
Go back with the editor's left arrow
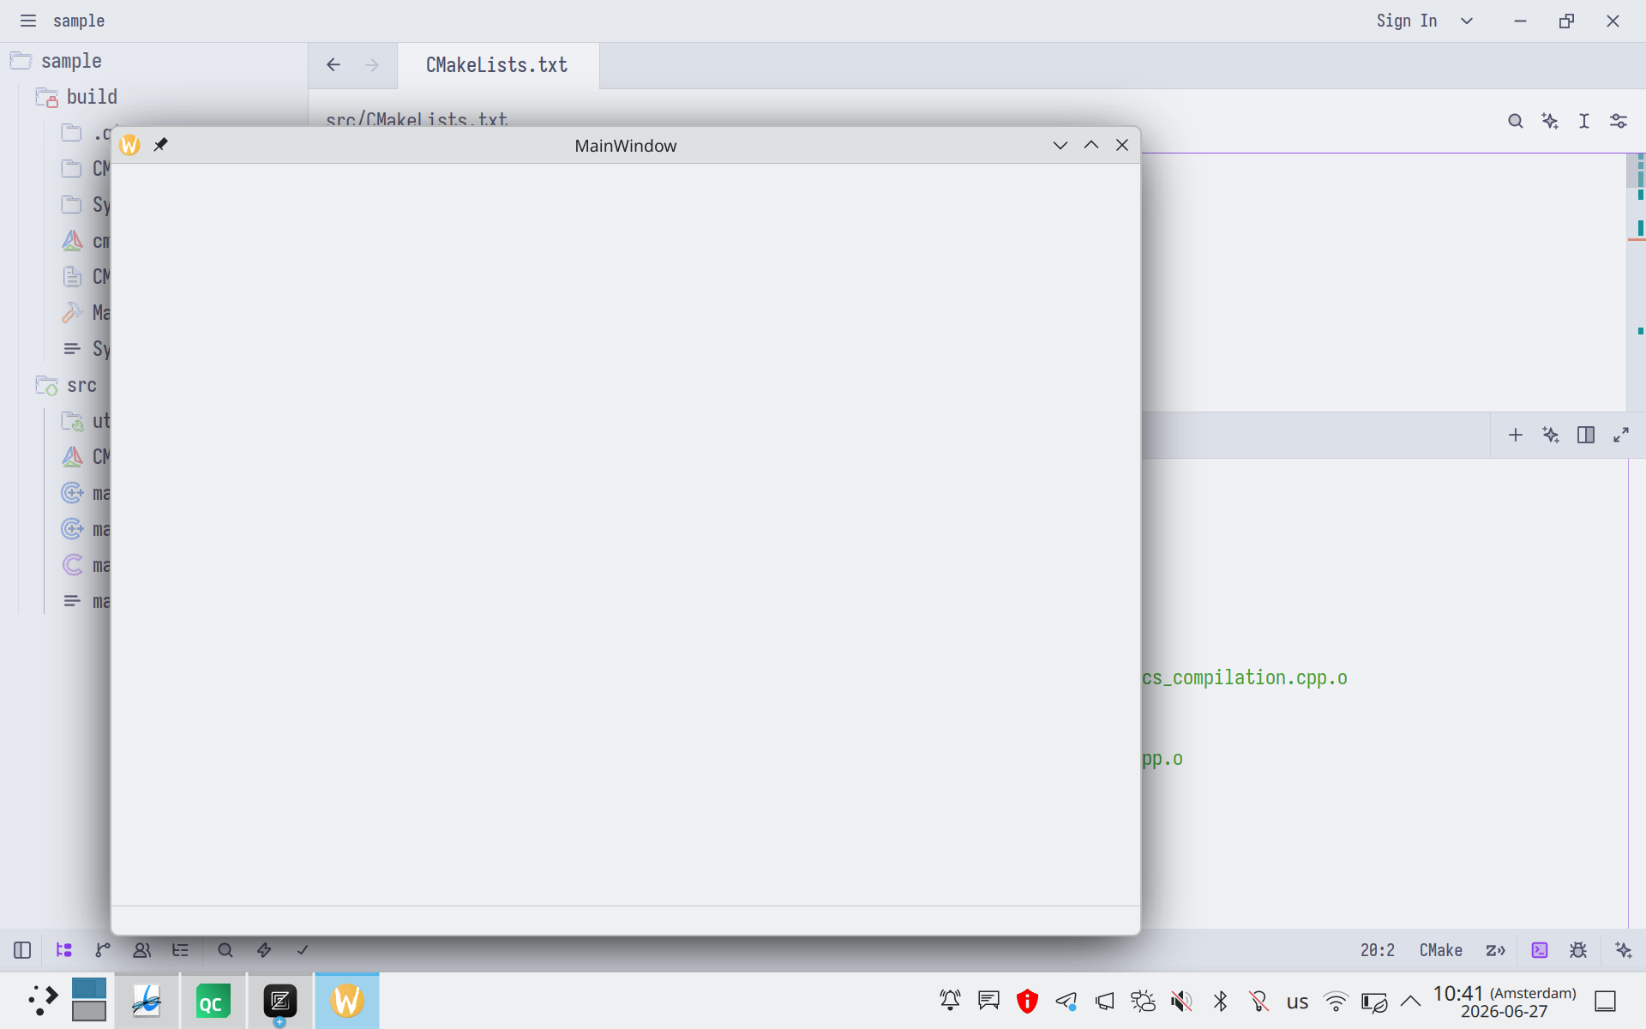333,65
